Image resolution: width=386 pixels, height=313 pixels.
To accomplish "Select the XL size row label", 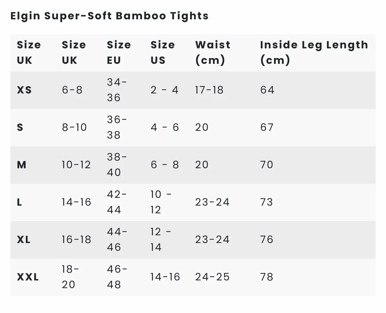I will coord(24,240).
